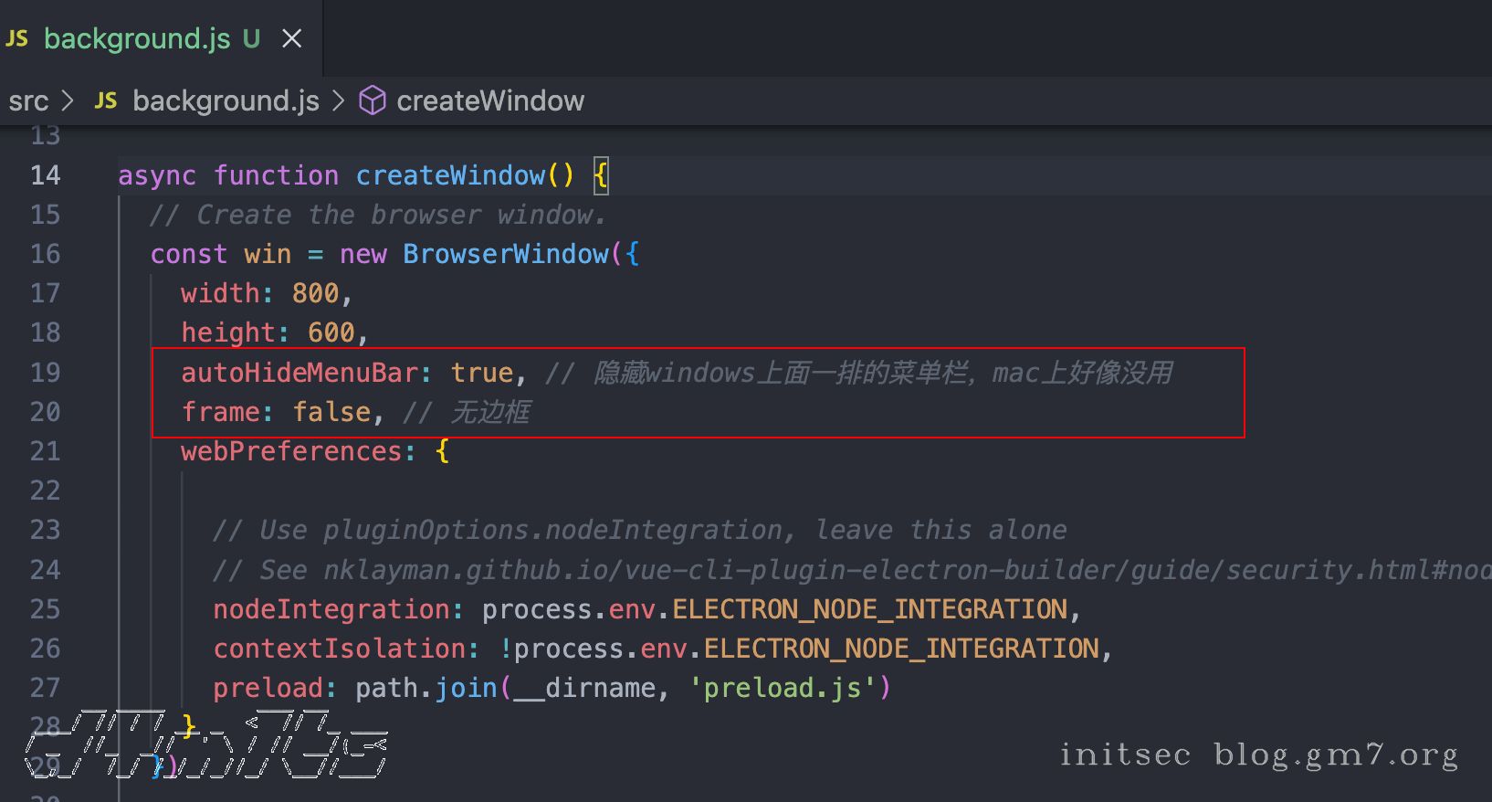Click the chevron after background.js breadcrumb
The image size is (1492, 802).
coord(339,100)
